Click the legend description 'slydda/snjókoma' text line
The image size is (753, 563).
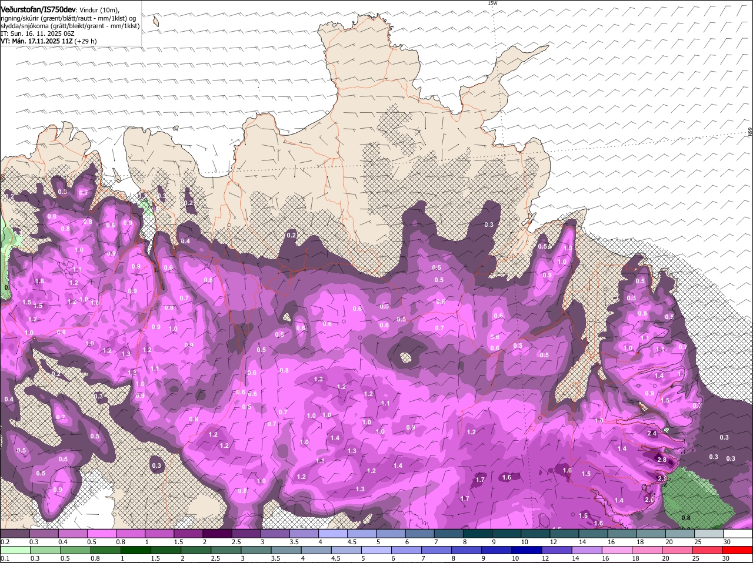70,26
